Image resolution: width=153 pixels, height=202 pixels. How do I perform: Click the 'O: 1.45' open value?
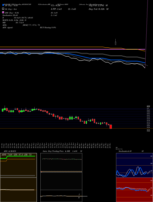(x=72, y=9)
